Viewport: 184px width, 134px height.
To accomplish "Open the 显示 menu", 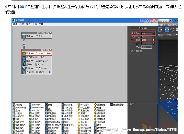I will (x=28, y=24).
